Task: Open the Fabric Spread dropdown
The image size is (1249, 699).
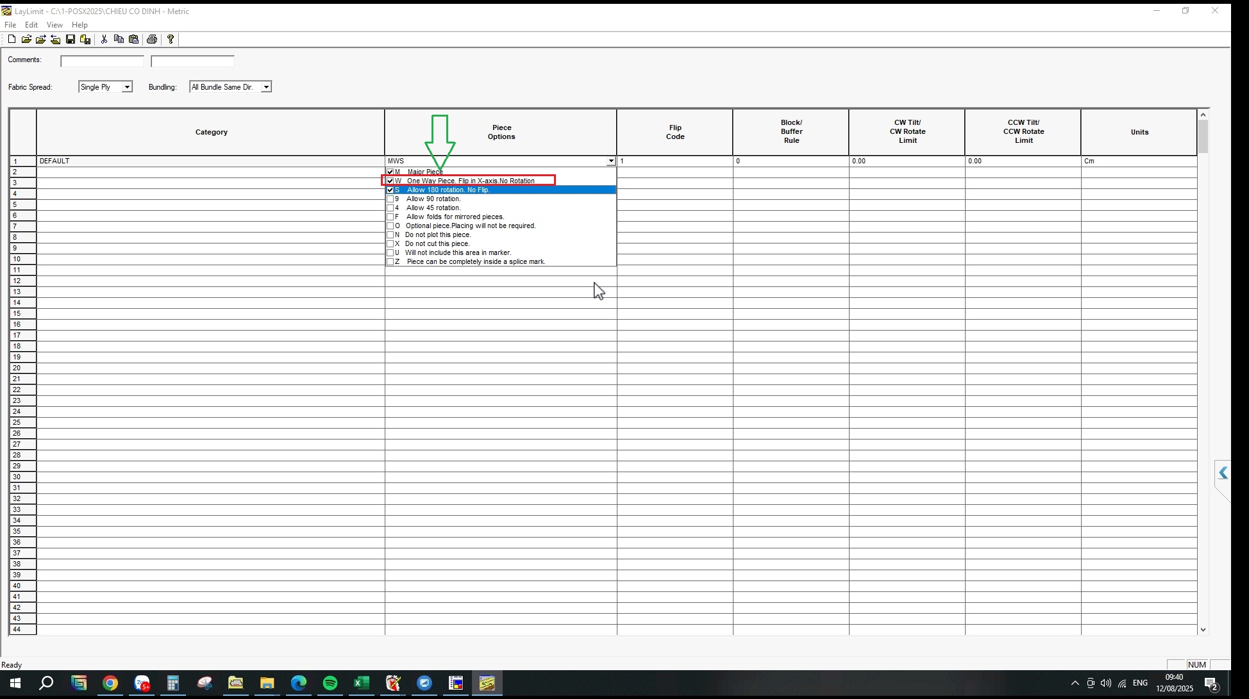Action: pos(127,87)
